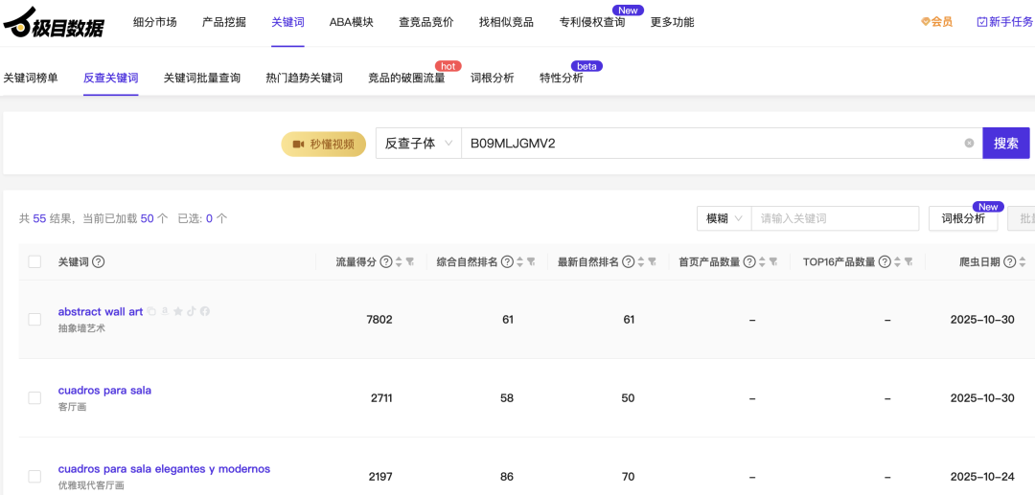Check the cuadros para sala row
The width and height of the screenshot is (1035, 495).
tap(34, 397)
